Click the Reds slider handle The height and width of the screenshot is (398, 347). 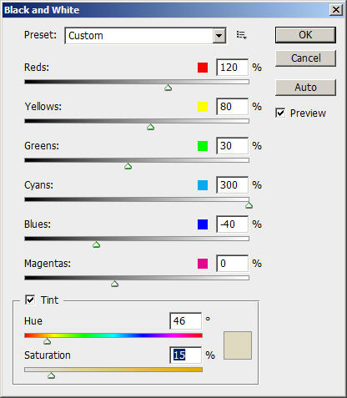168,88
